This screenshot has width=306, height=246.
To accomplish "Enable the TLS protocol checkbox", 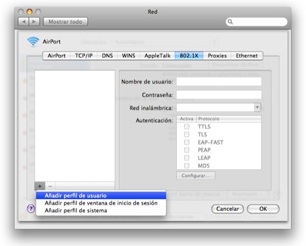I will coord(186,135).
